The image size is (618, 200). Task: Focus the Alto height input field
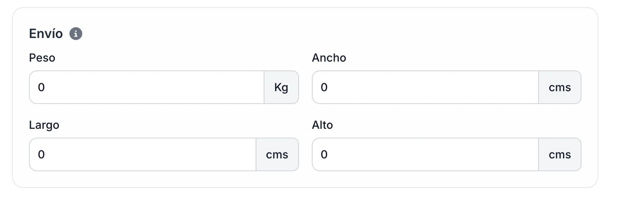[425, 154]
